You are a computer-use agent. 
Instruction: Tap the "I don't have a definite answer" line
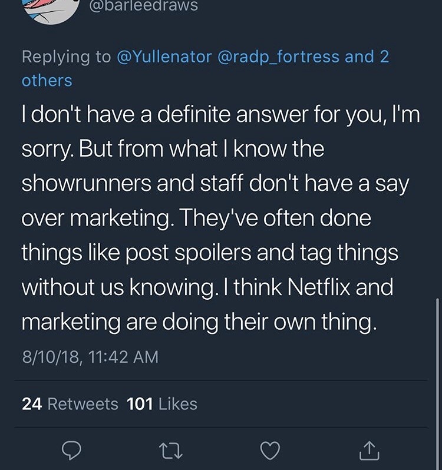tap(220, 115)
